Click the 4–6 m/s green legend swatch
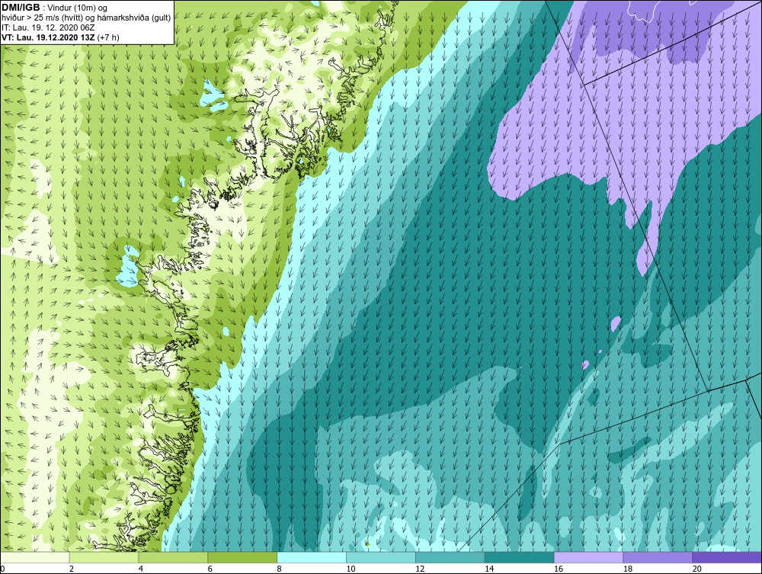This screenshot has height=574, width=762. click(173, 557)
